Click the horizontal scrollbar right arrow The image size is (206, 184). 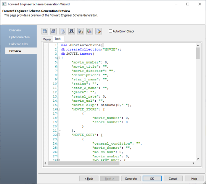tap(193, 163)
